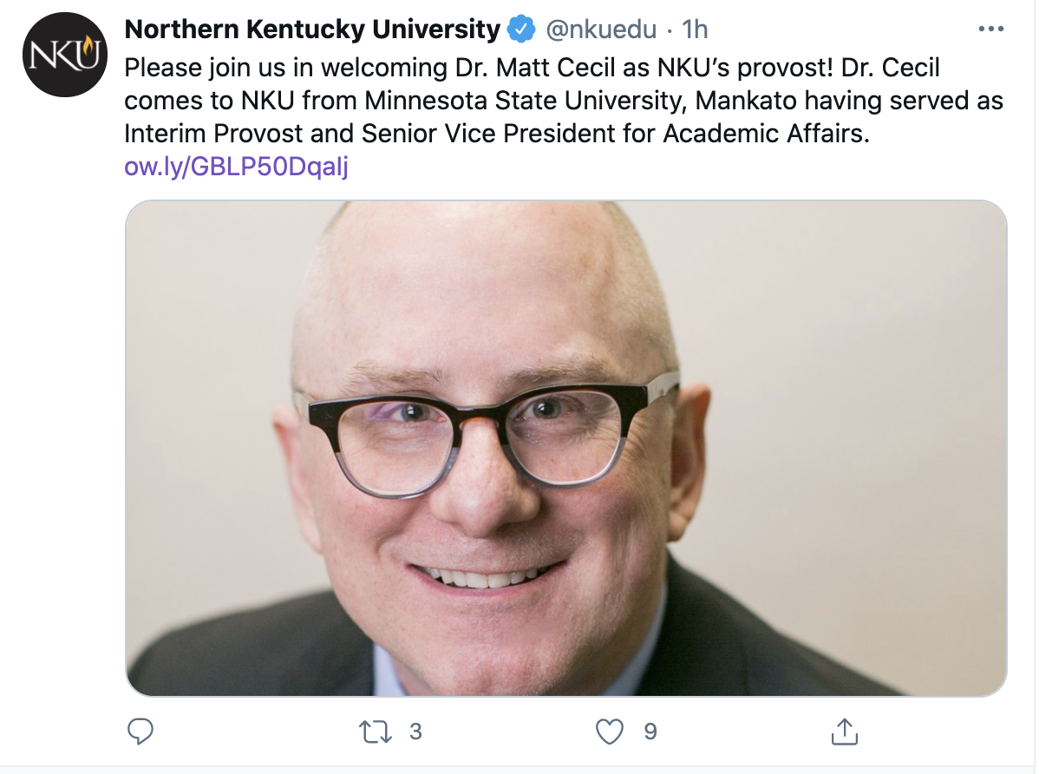Click the reply speech bubble icon
Image resolution: width=1039 pixels, height=774 pixels.
(140, 731)
